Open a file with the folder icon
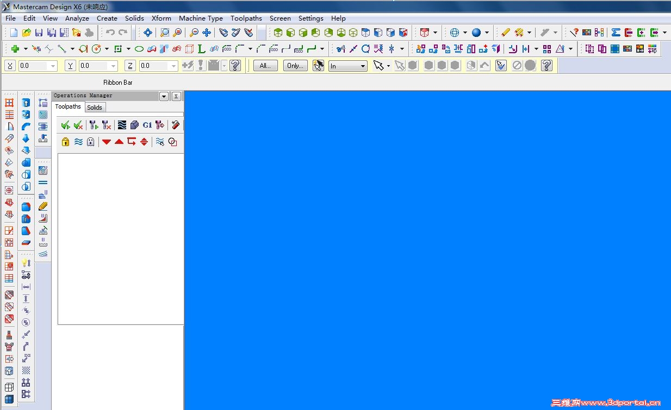The height and width of the screenshot is (410, 671). 26,33
